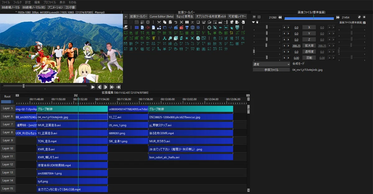The width and height of the screenshot is (373, 194).
Task: Play the preview with play button
Action: pyautogui.click(x=93, y=87)
